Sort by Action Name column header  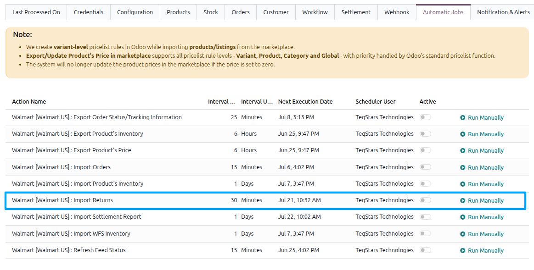29,102
